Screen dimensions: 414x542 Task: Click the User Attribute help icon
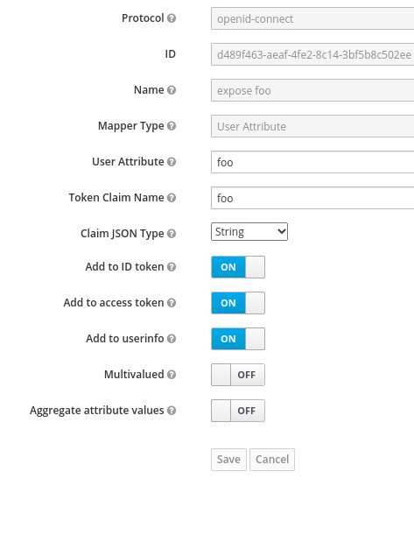[x=172, y=162]
